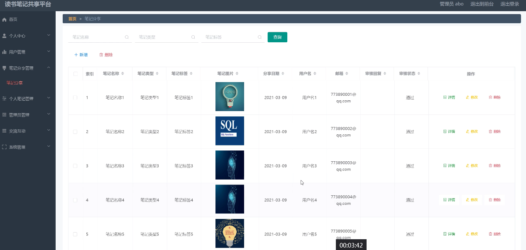
Task: Sort by 笔记名称 column arrows
Action: 123,73
